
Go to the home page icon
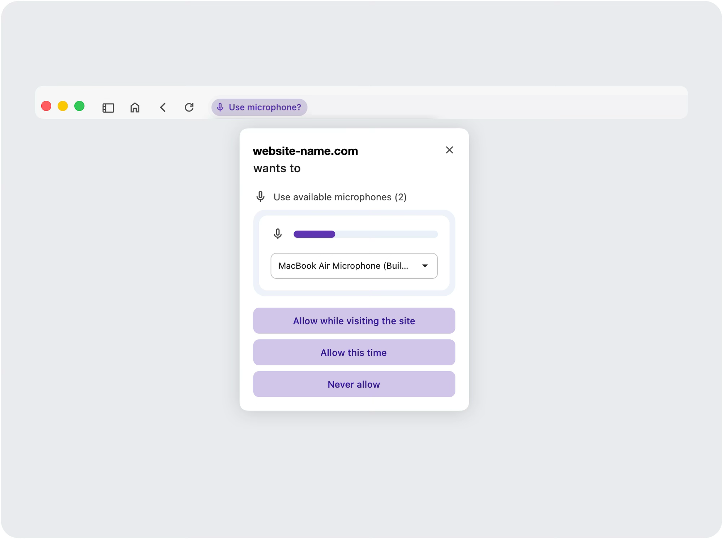(x=135, y=108)
